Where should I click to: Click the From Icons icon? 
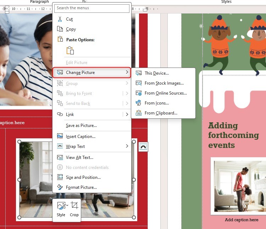139,103
